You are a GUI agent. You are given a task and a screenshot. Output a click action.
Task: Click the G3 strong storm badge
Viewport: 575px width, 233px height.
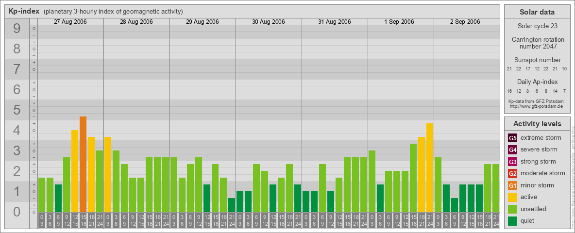coord(512,162)
